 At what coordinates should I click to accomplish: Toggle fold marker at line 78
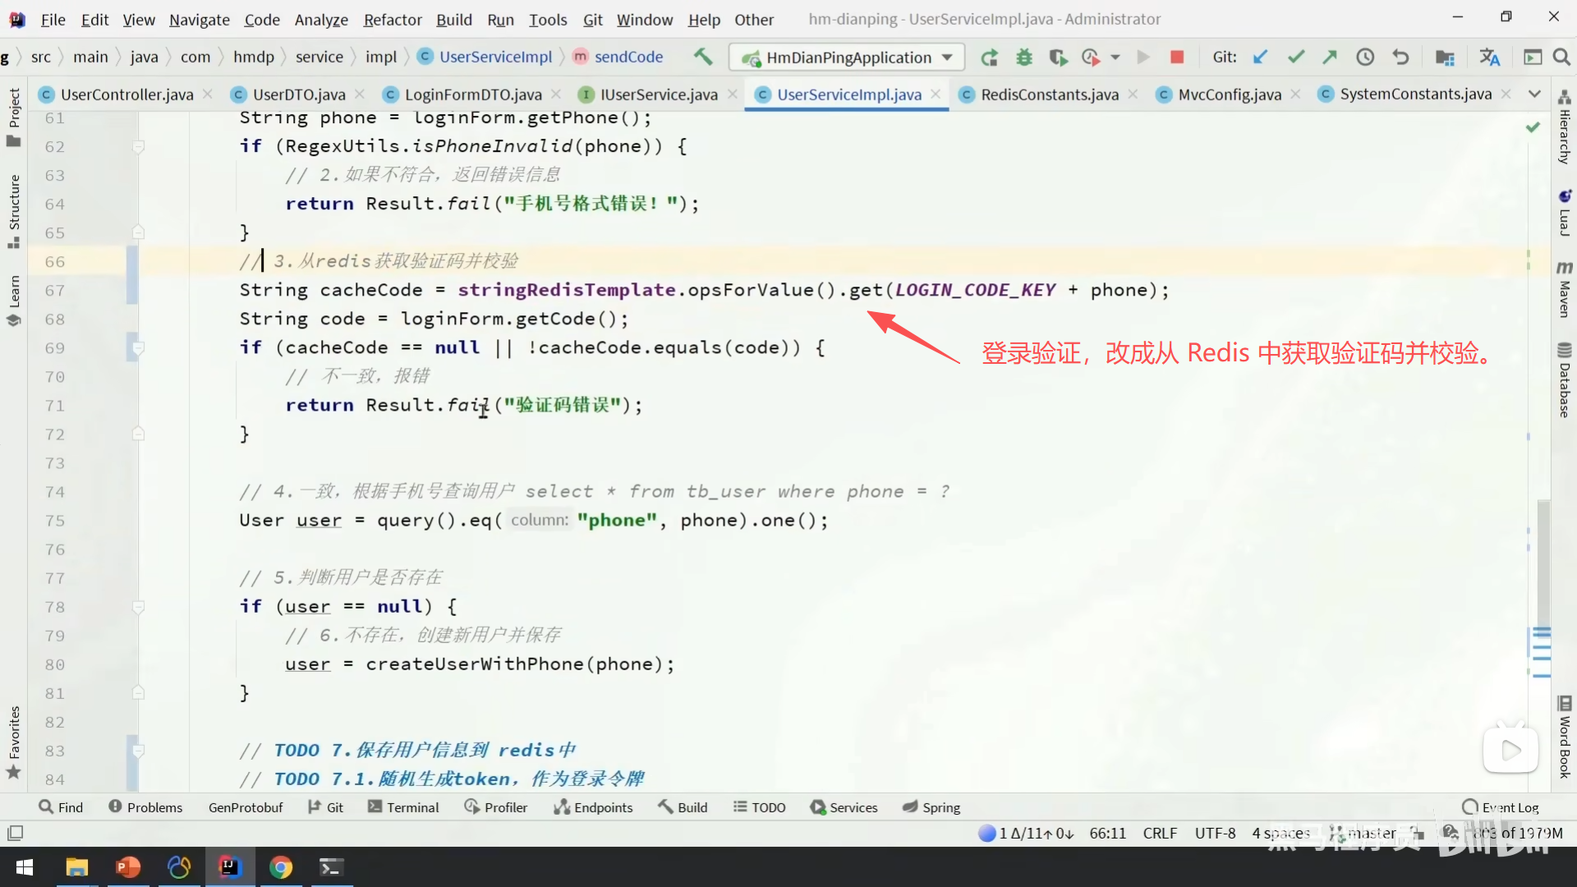(x=139, y=607)
